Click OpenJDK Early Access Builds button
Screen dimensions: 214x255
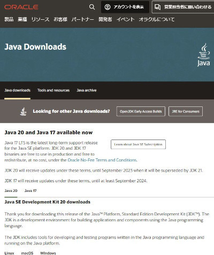pos(141,111)
